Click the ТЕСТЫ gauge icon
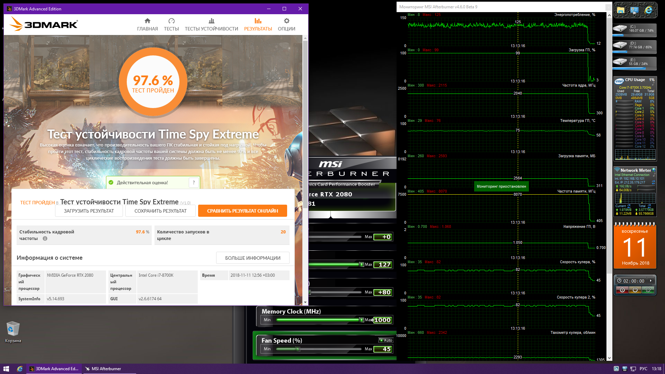Screen dimensions: 665x374 pos(171,21)
